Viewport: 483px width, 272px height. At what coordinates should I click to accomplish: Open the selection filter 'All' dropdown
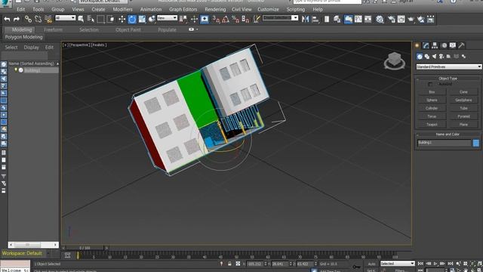point(66,18)
